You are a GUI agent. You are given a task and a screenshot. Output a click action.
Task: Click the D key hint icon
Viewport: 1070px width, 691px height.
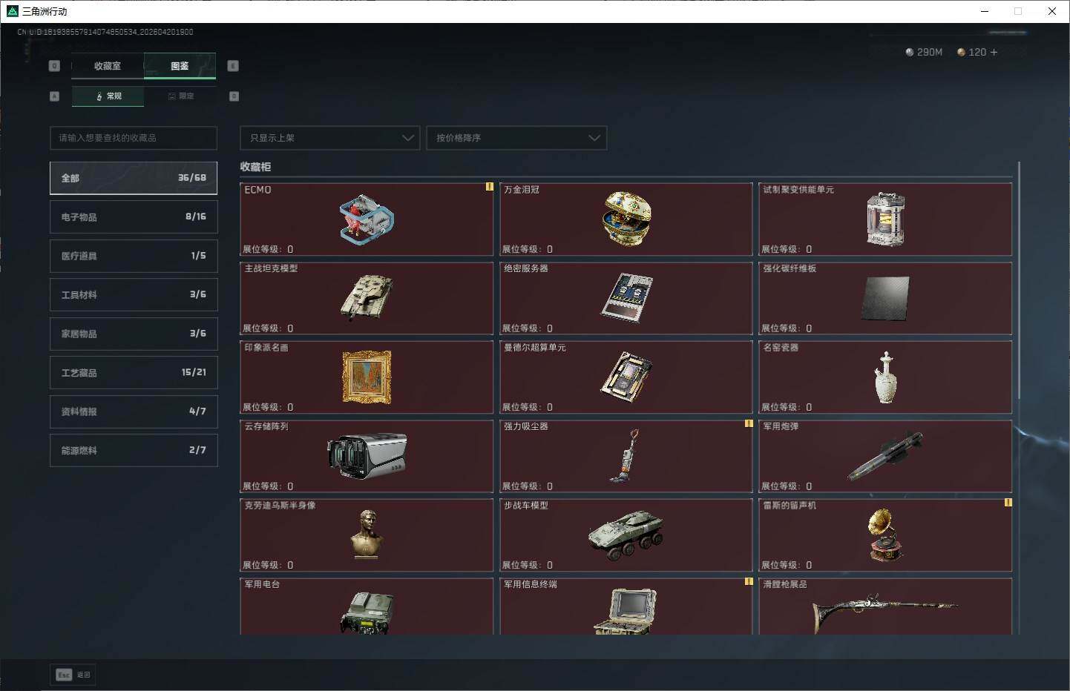pos(234,96)
